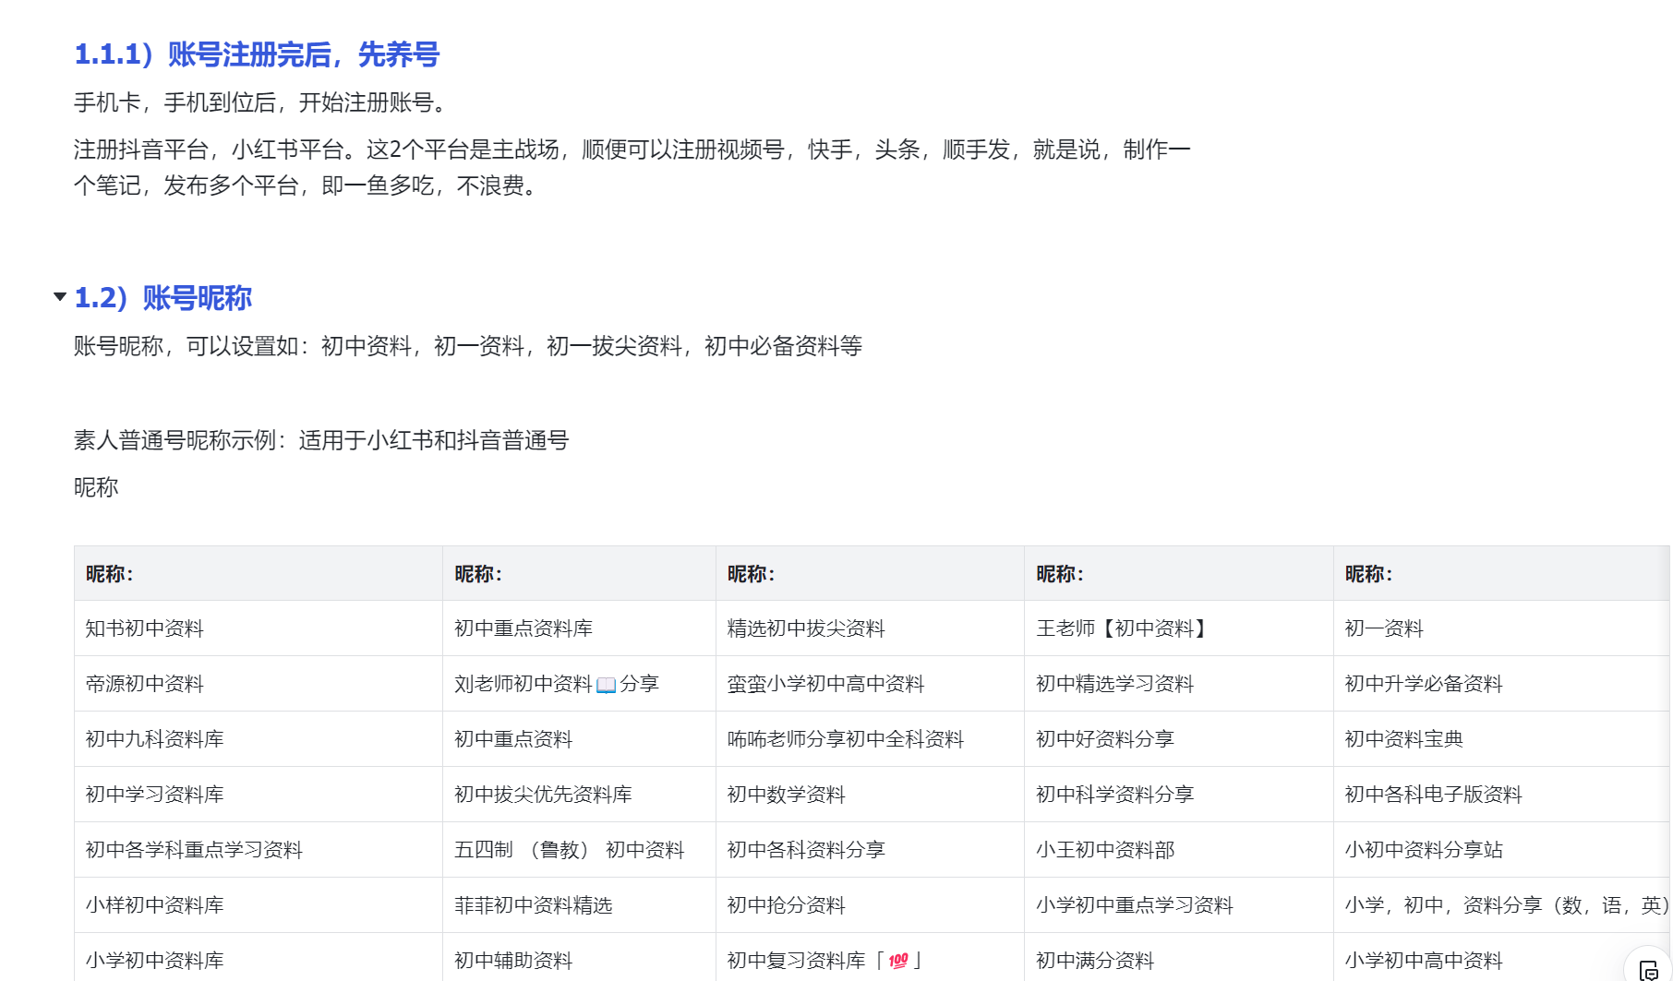Select cell 小初中资料分享站

(x=1502, y=850)
